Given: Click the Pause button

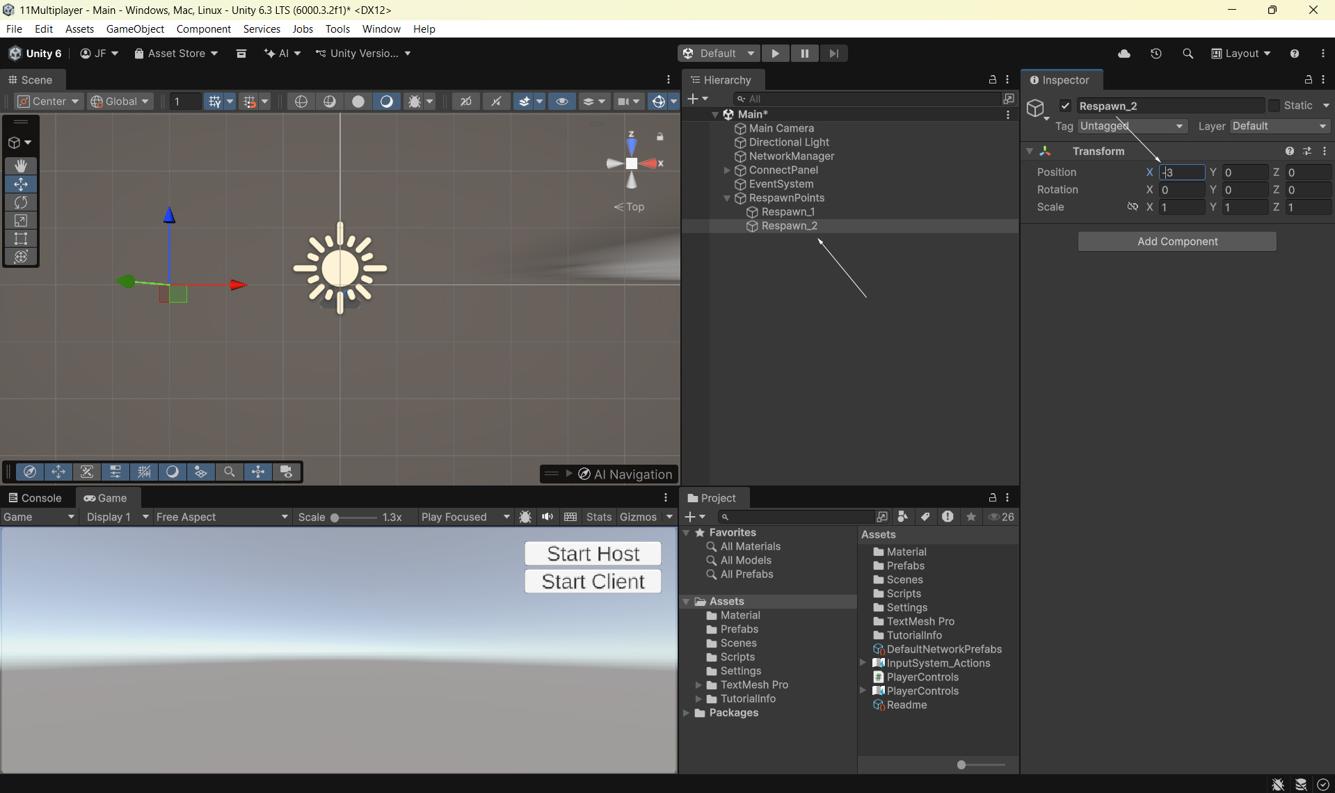Looking at the screenshot, I should [x=804, y=54].
